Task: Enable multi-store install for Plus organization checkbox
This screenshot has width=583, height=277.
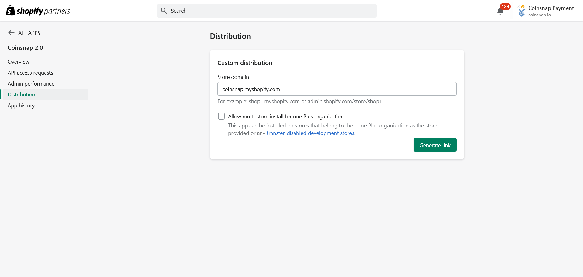Action: tap(221, 116)
